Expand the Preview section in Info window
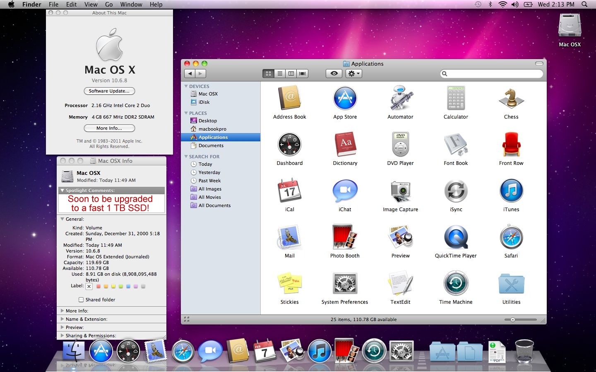This screenshot has height=372, width=596. click(x=62, y=327)
